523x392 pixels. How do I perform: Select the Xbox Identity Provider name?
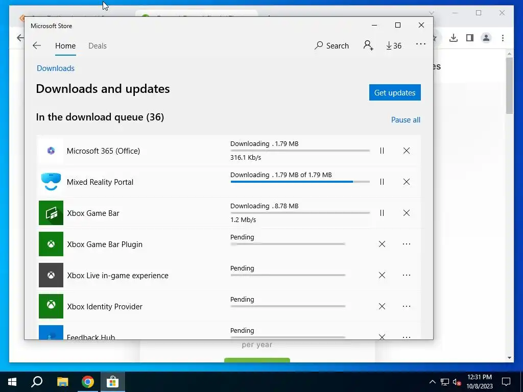(x=105, y=306)
